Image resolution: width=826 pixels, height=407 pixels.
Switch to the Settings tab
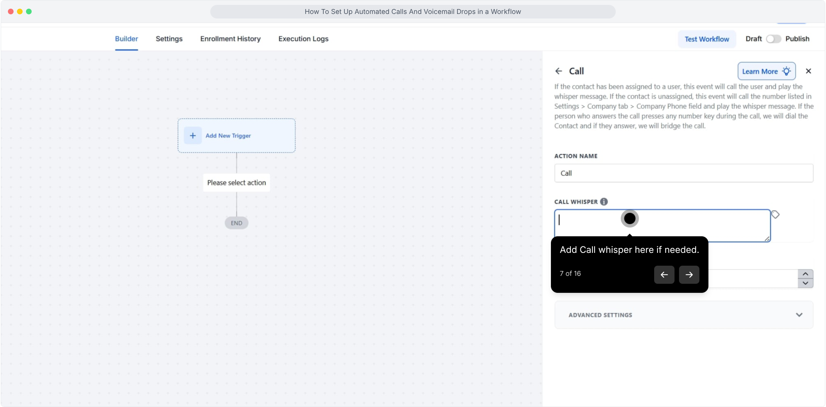coord(169,39)
